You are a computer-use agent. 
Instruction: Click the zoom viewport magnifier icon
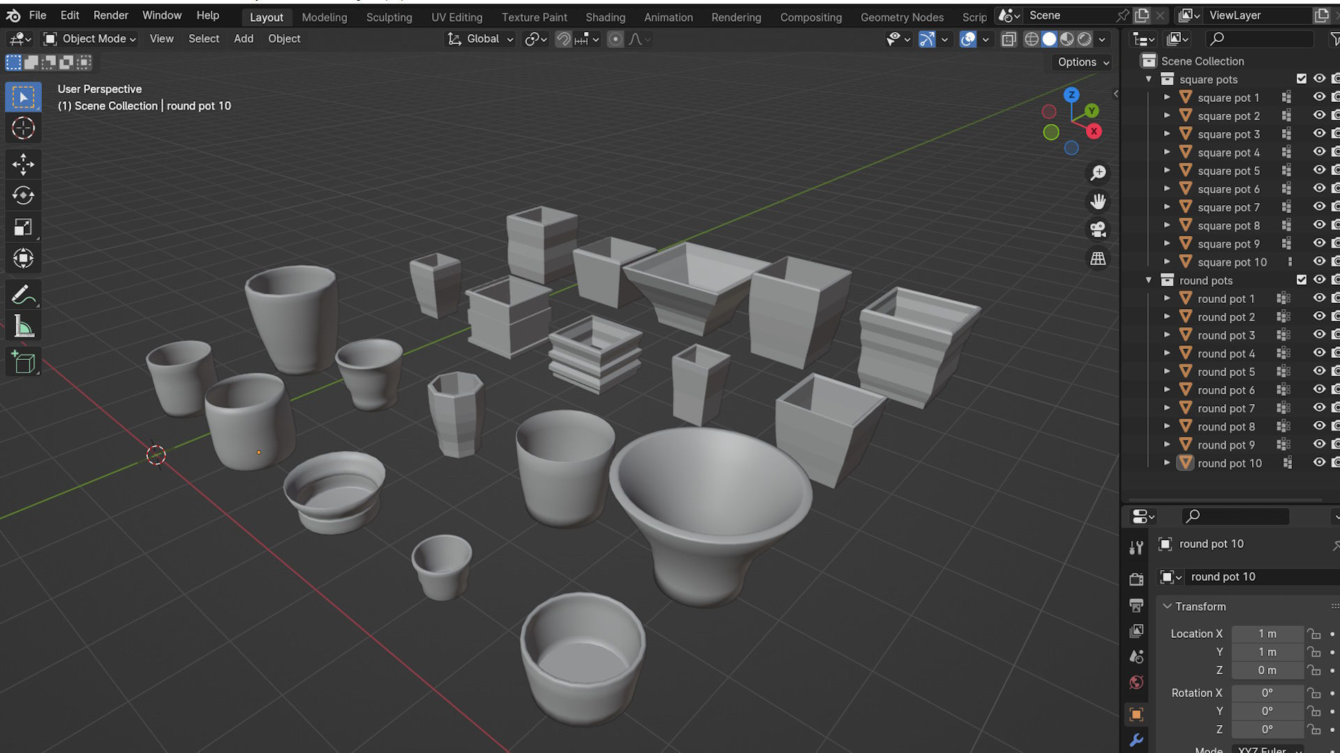coord(1098,172)
